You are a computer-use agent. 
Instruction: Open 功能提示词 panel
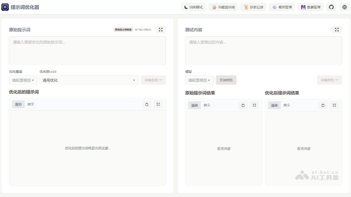tap(223, 7)
